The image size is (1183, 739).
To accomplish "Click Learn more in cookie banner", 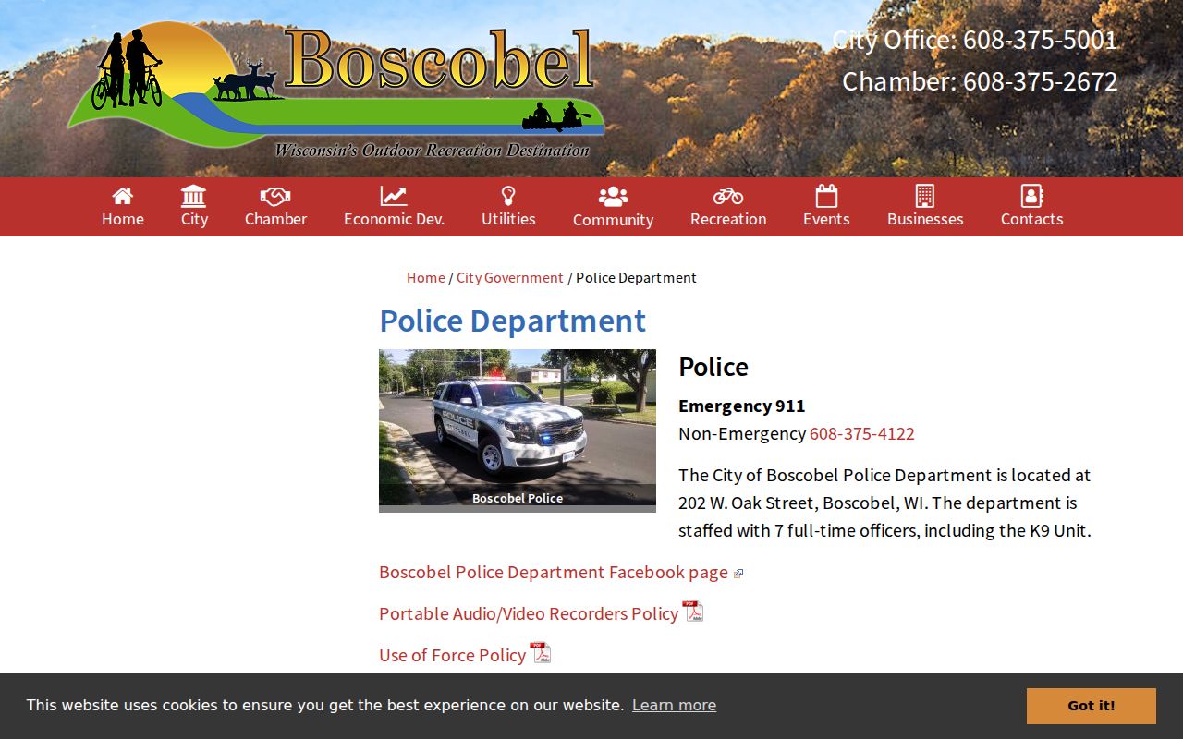I will (674, 705).
